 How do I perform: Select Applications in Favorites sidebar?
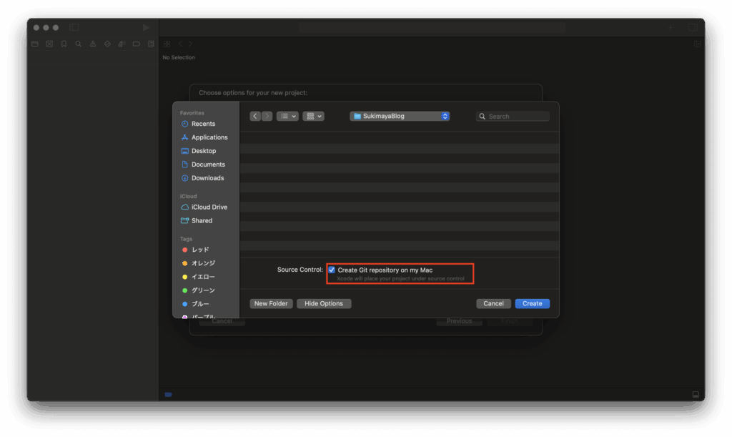(x=204, y=137)
